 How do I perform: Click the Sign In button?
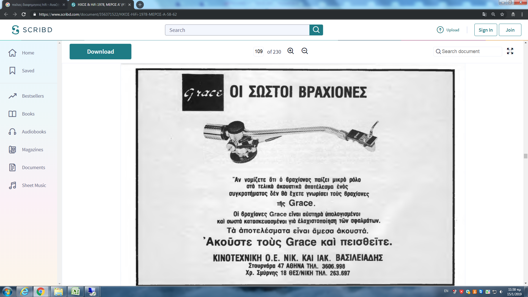485,30
